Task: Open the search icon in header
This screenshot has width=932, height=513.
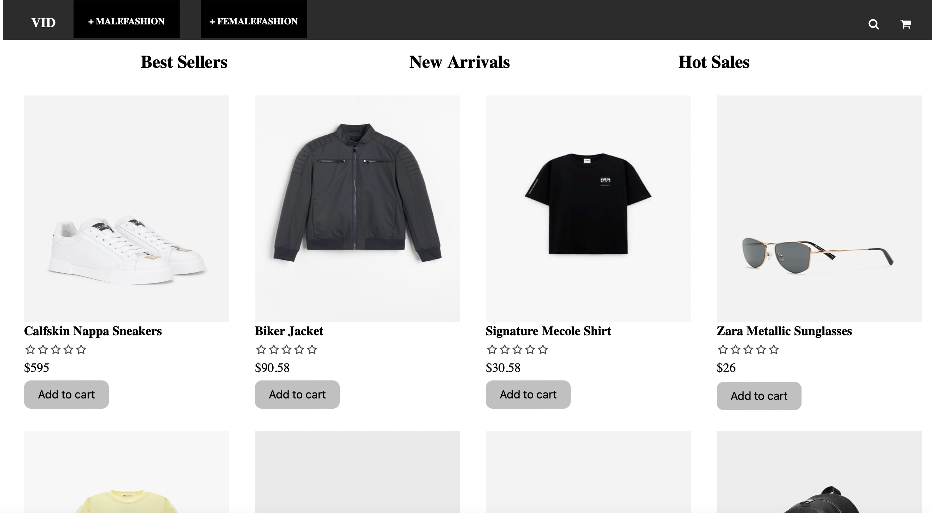Action: [873, 24]
